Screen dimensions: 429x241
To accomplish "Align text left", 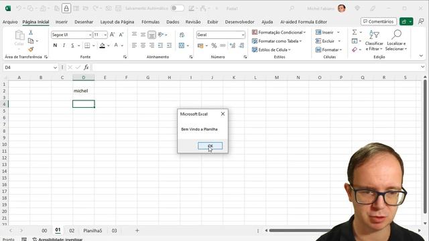I will 134,46.
